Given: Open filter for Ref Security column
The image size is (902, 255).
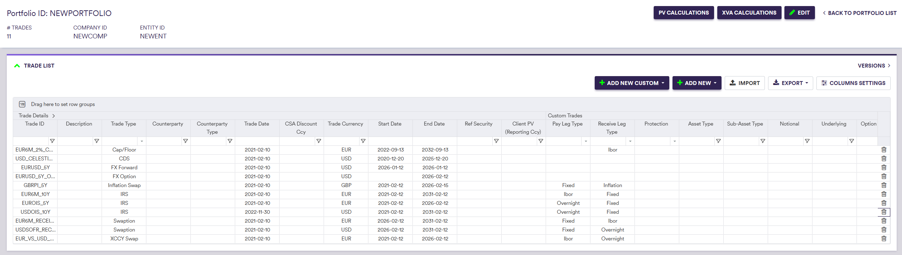Looking at the screenshot, I should pos(496,141).
